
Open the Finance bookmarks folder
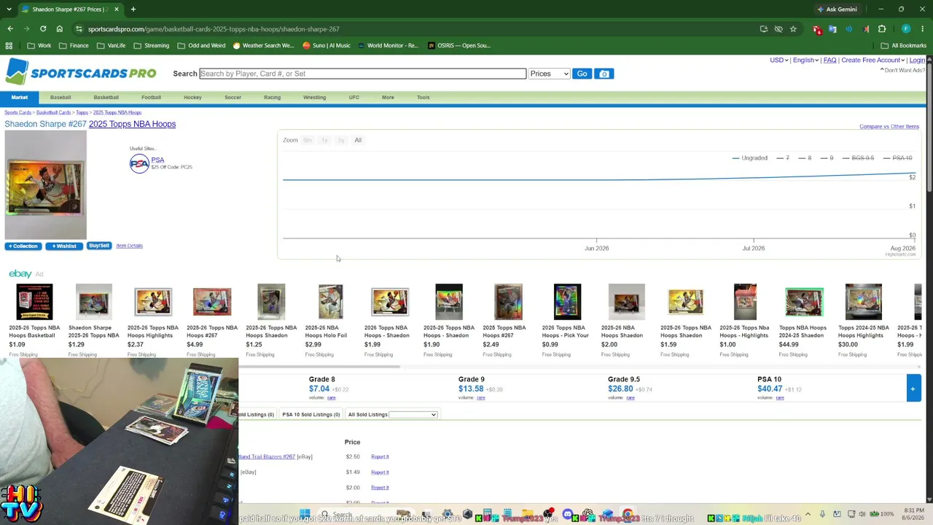(74, 45)
